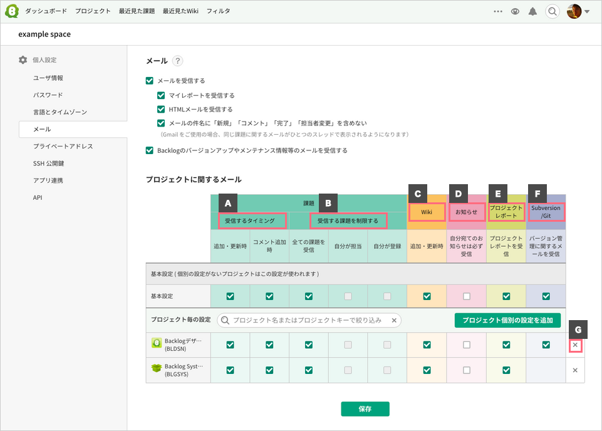Viewport: 602px width, 431px height.
Task: Open プロジェクト in the top menu
Action: pos(93,11)
